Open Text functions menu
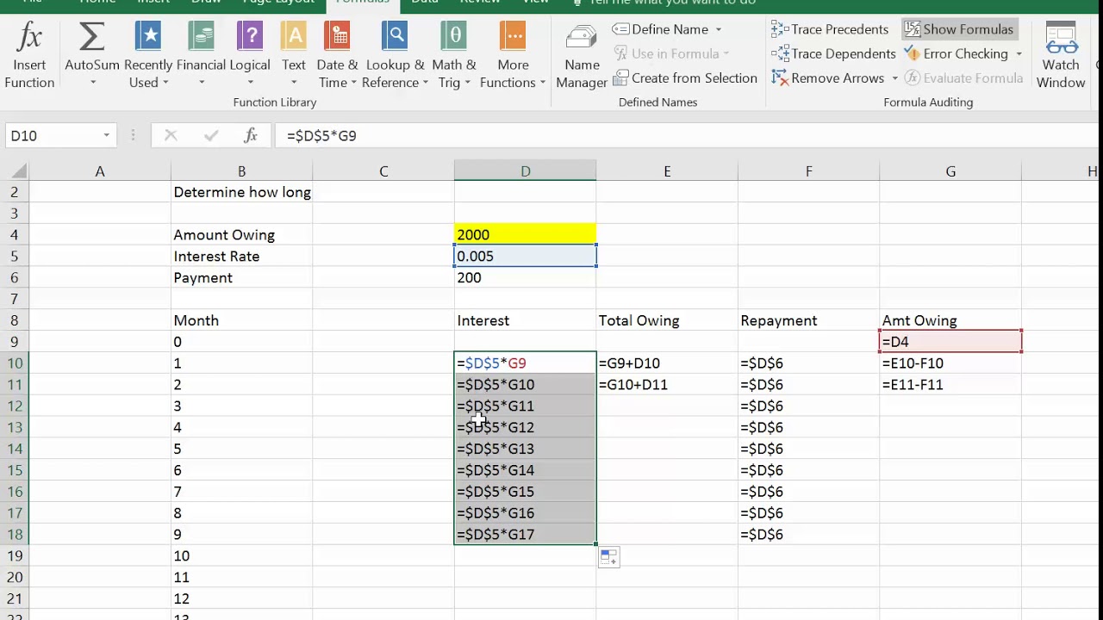This screenshot has width=1103, height=620. (294, 56)
